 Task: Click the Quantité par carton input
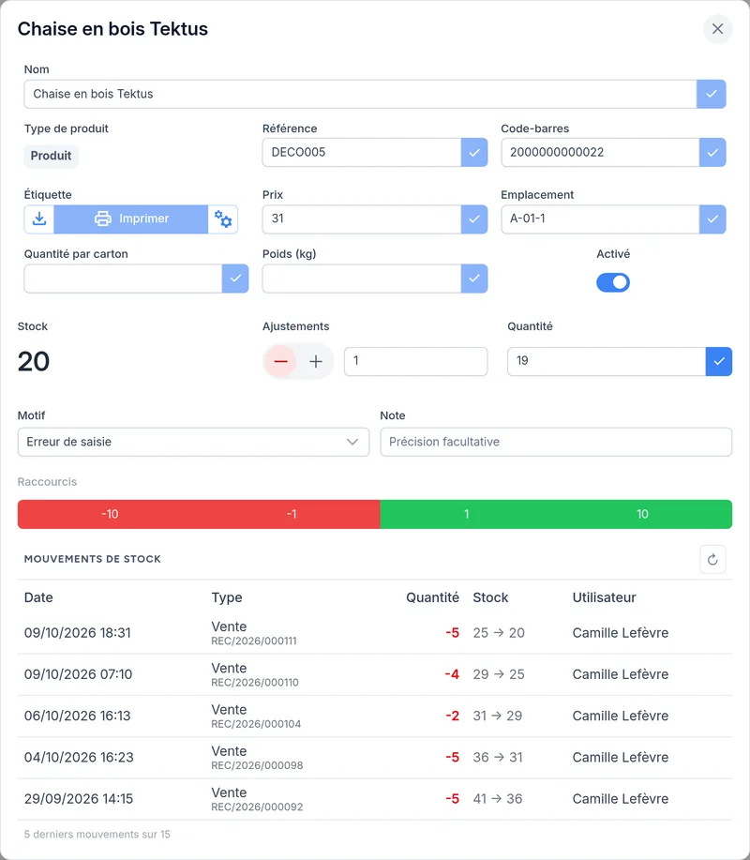pyautogui.click(x=123, y=279)
